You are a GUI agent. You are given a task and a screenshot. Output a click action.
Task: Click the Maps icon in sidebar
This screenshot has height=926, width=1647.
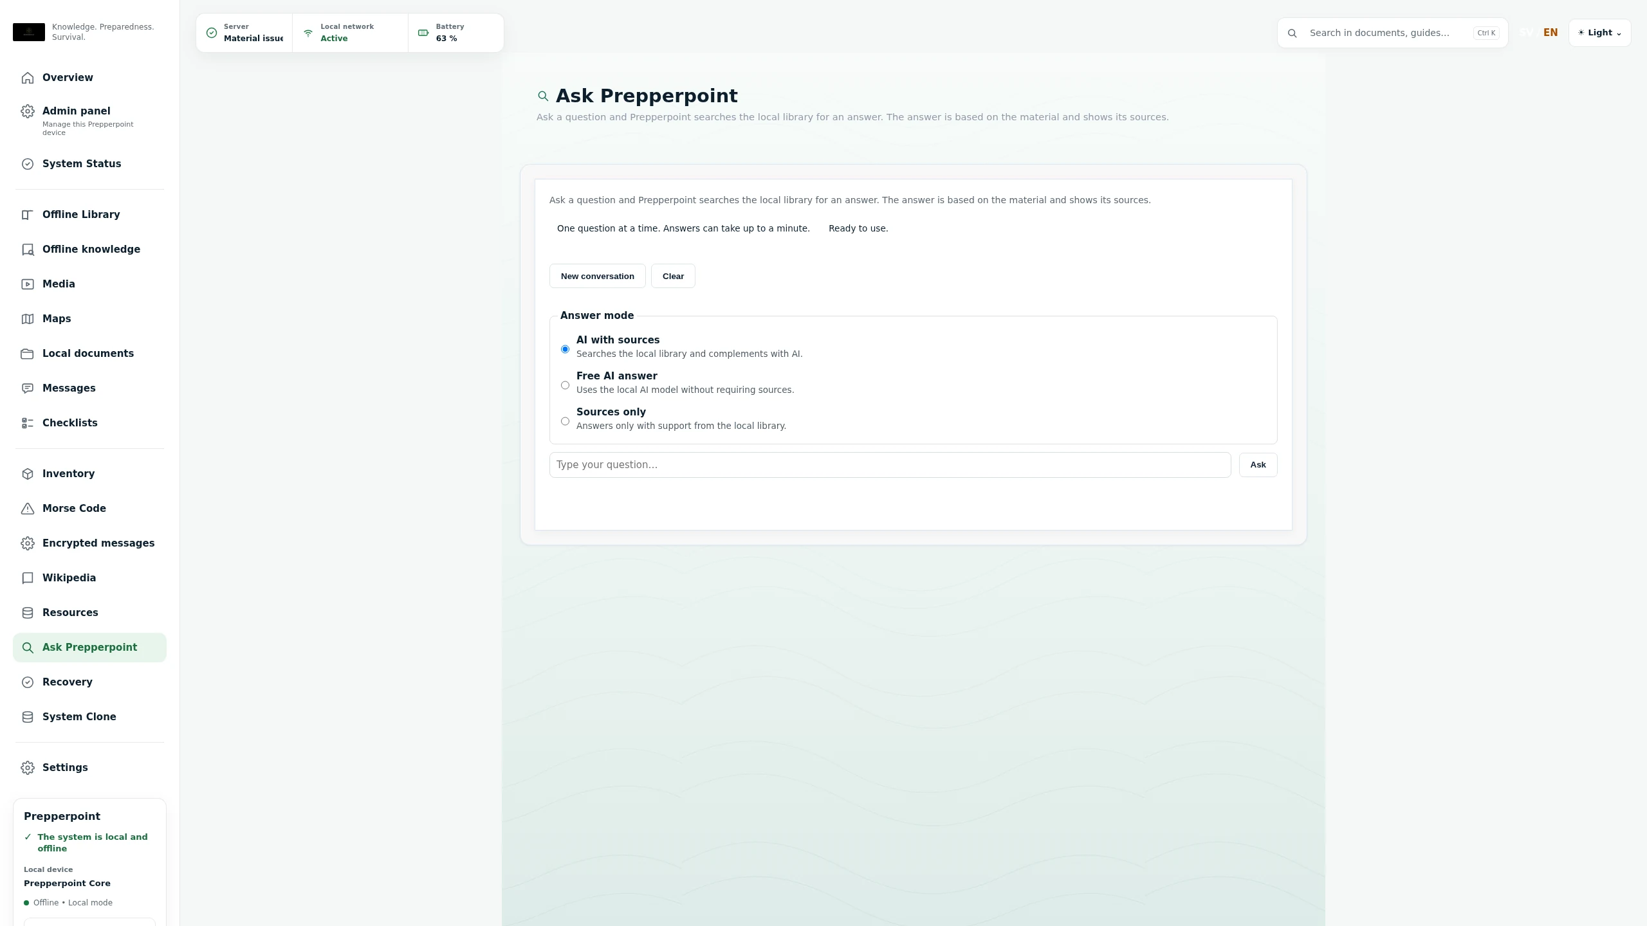[28, 319]
